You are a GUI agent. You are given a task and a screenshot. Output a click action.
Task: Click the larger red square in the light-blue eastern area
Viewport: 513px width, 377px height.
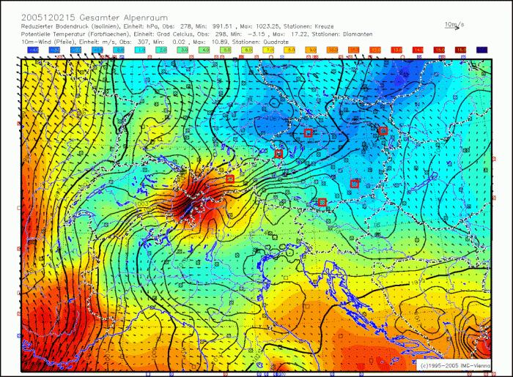coord(355,184)
